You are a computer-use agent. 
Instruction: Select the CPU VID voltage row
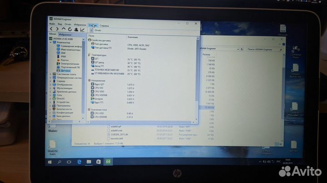tap(113, 88)
